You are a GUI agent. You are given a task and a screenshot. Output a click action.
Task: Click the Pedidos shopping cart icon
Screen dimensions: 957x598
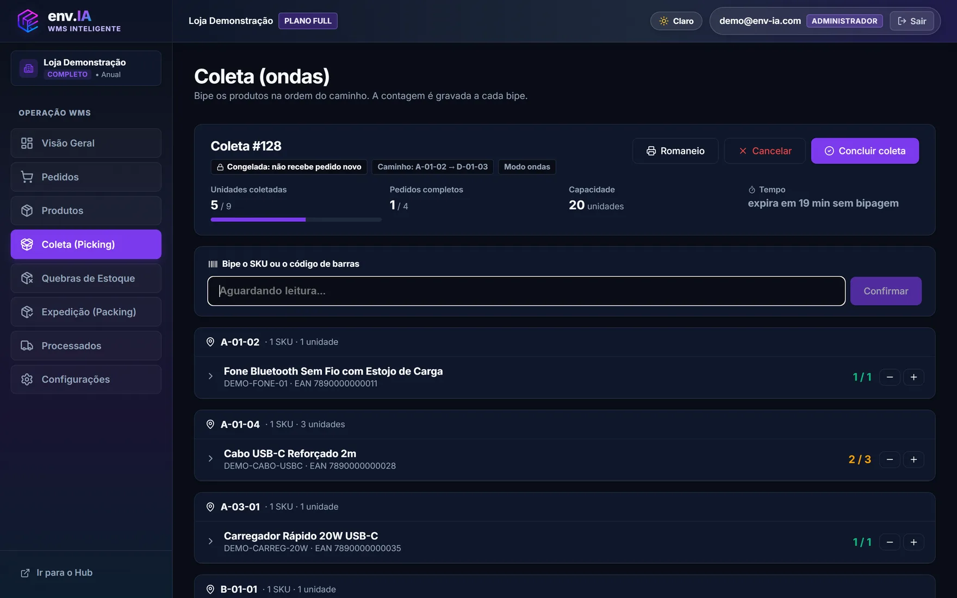(27, 177)
